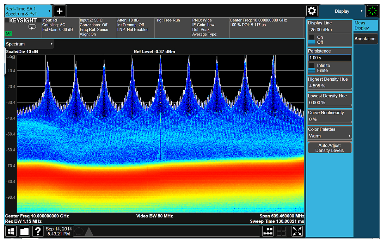The image size is (381, 240).
Task: Edit the Persistence 1.00 s field
Action: pos(330,58)
